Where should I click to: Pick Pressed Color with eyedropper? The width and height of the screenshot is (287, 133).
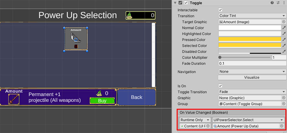[284, 40]
